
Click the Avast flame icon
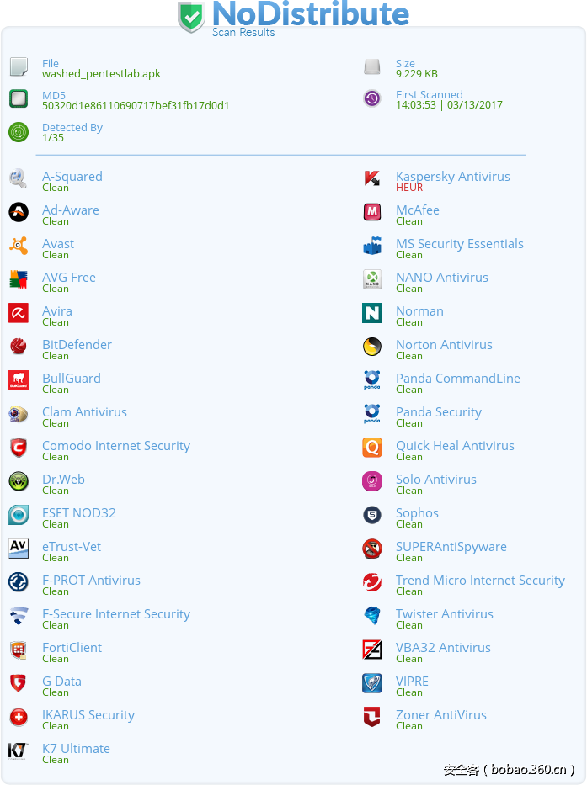click(x=19, y=246)
